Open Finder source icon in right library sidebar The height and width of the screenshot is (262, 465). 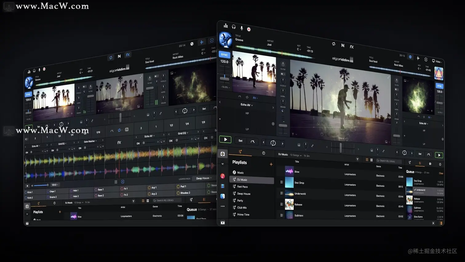click(223, 196)
